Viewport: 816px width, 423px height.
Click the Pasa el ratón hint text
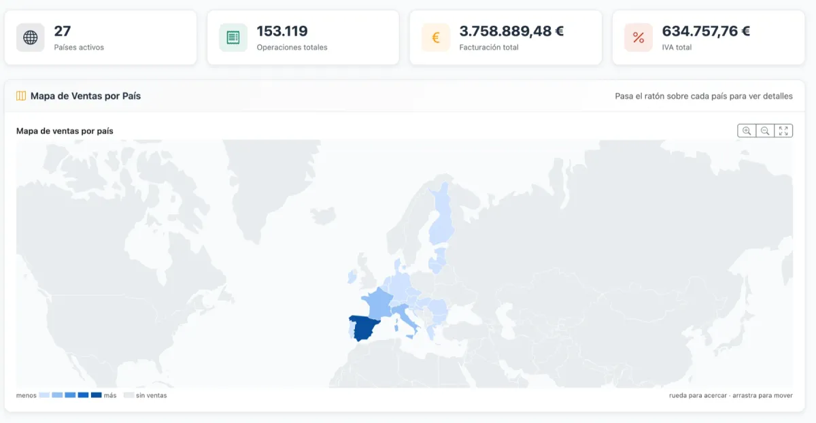(704, 96)
